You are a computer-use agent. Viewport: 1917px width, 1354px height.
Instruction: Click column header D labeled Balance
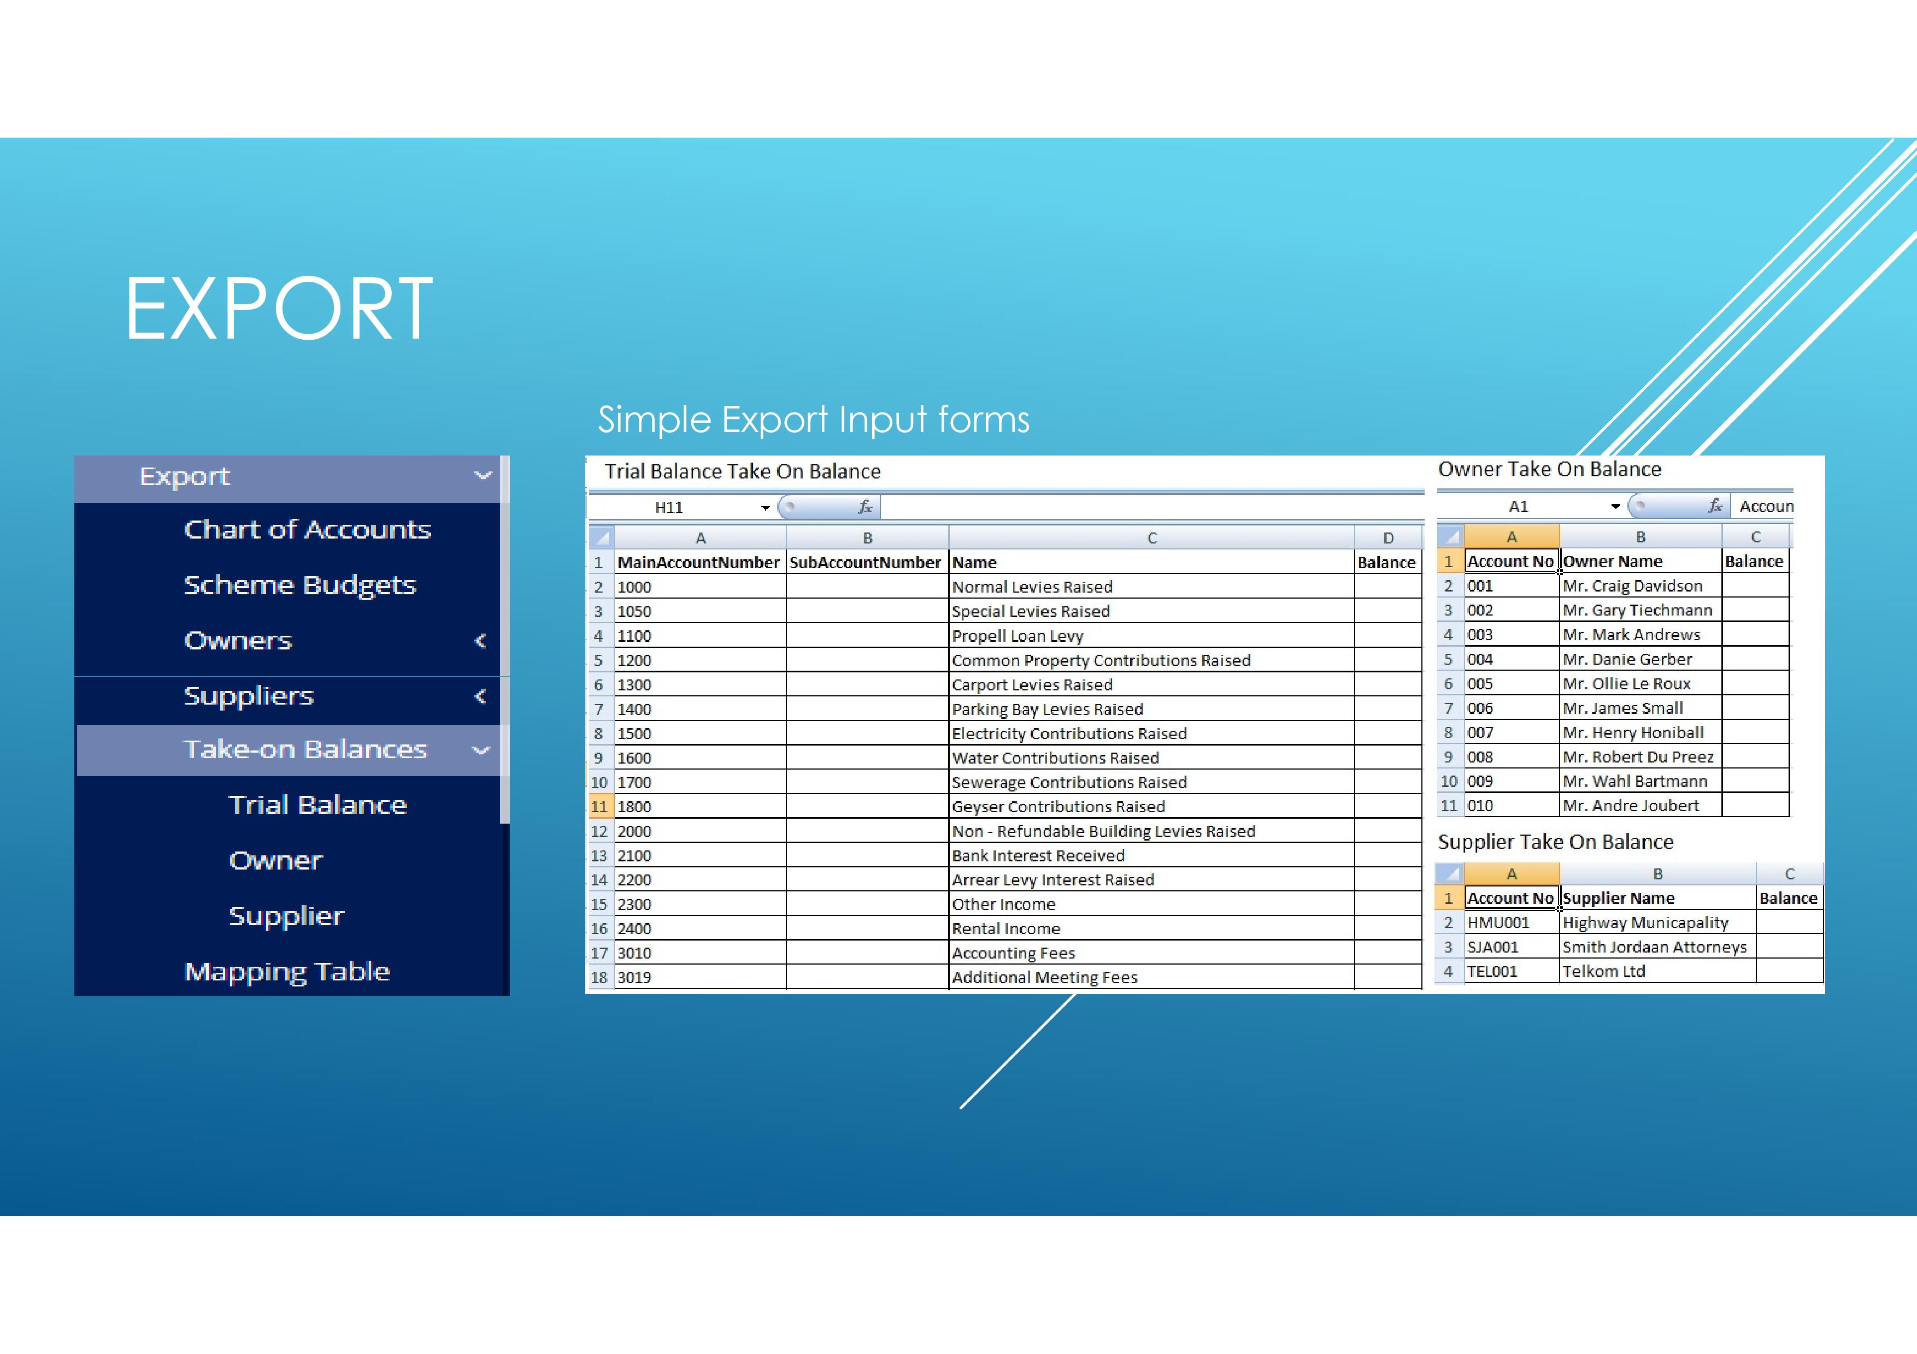(x=1387, y=537)
